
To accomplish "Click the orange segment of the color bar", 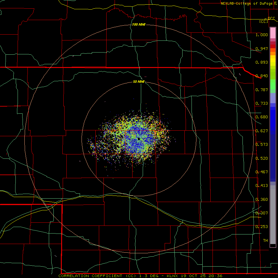I will pos(273,53).
